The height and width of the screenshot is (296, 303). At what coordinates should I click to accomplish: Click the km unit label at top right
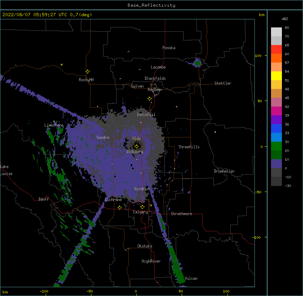(262, 15)
